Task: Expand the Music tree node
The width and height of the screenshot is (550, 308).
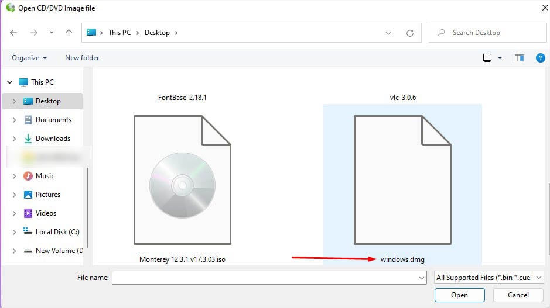Action: coord(14,176)
